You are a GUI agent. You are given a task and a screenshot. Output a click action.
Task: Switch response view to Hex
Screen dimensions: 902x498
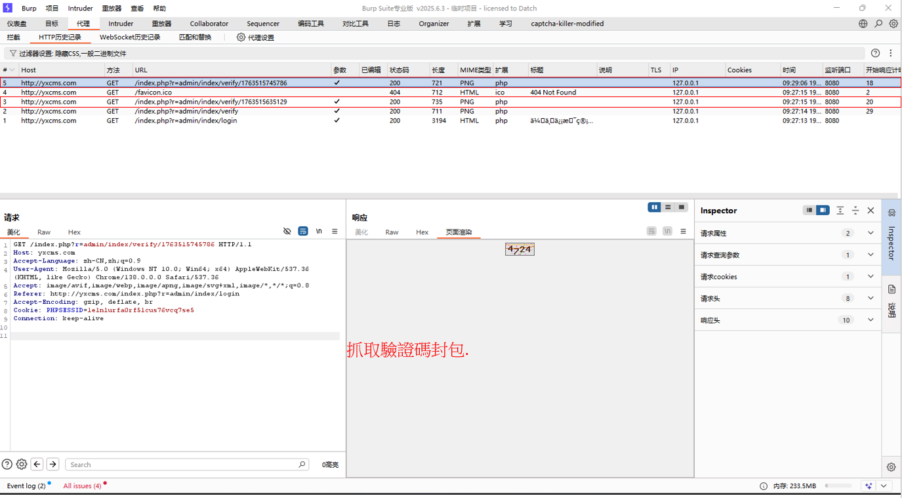click(422, 232)
